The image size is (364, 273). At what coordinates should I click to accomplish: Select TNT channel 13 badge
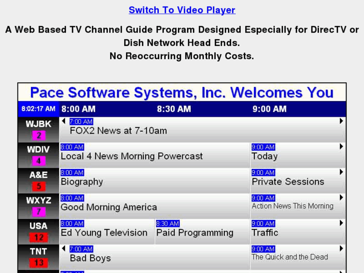39,263
